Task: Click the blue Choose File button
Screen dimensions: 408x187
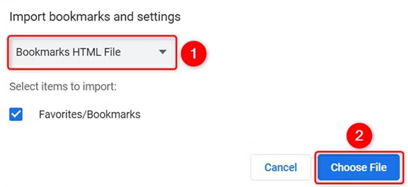Action: coord(359,167)
